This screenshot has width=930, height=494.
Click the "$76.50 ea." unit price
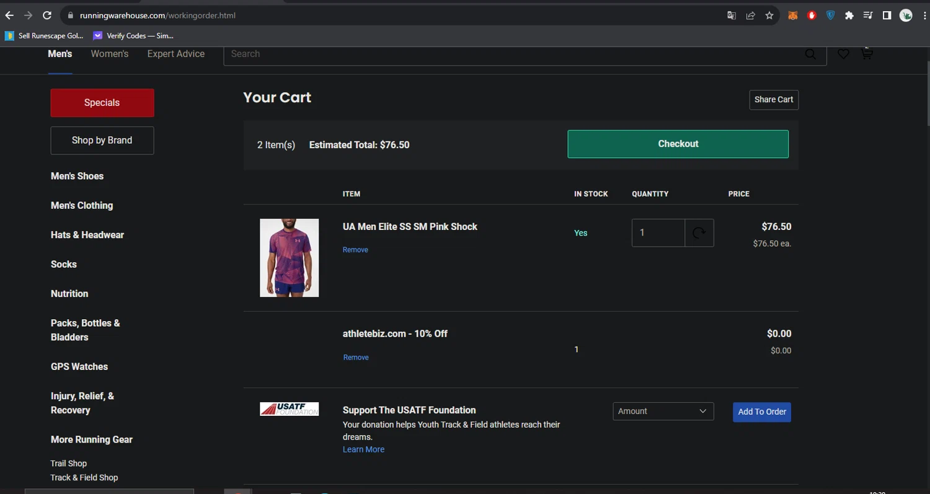772,244
